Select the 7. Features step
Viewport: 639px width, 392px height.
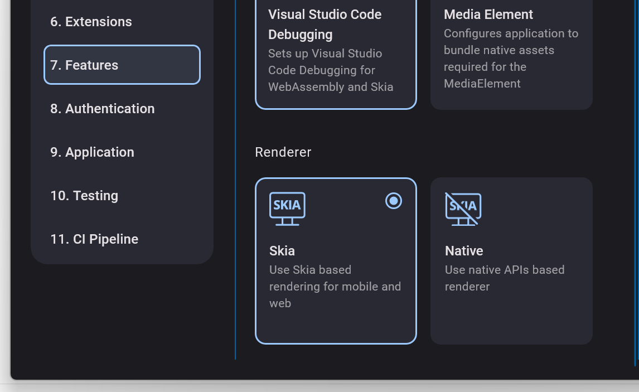click(122, 65)
